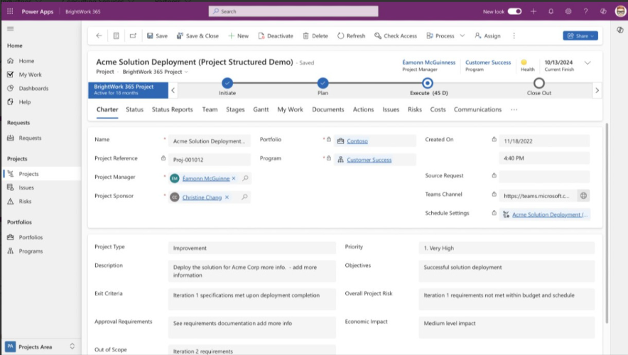This screenshot has height=355, width=628.
Task: Click the back arrow in command bar
Action: pyautogui.click(x=99, y=35)
